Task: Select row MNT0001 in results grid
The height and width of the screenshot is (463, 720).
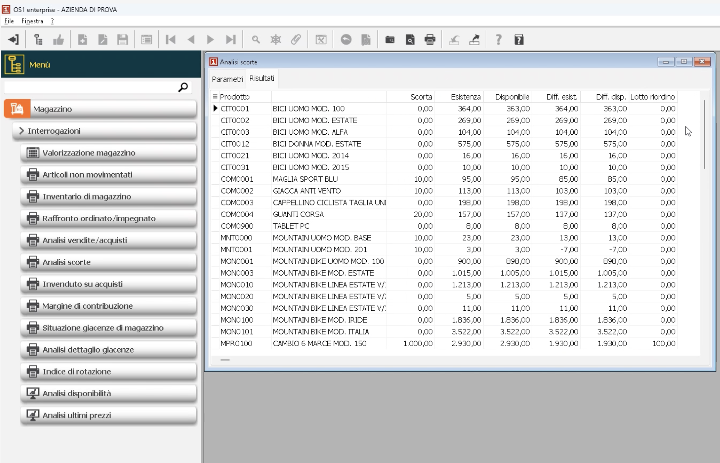Action: pos(236,249)
